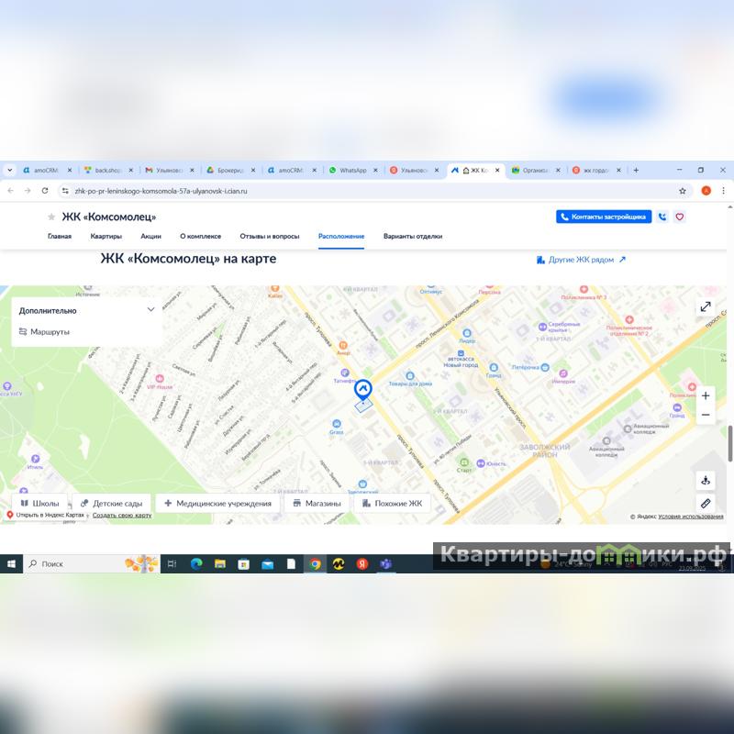Toggle Школы filter on the map

tap(39, 503)
